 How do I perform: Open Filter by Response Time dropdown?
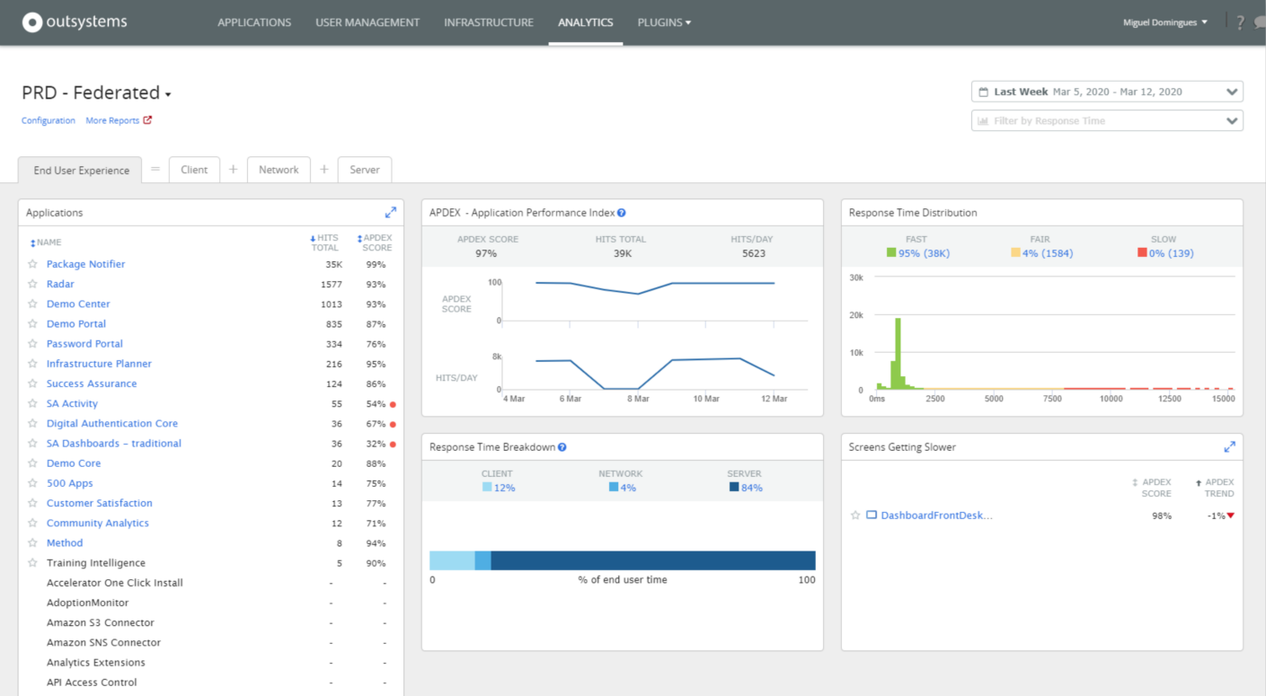[x=1107, y=120]
